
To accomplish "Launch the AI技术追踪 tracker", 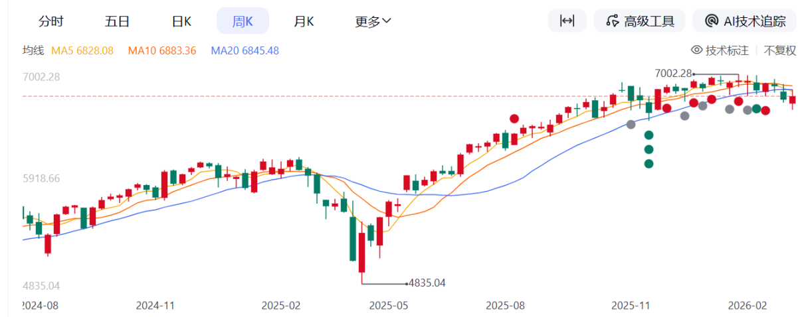I will [x=744, y=21].
